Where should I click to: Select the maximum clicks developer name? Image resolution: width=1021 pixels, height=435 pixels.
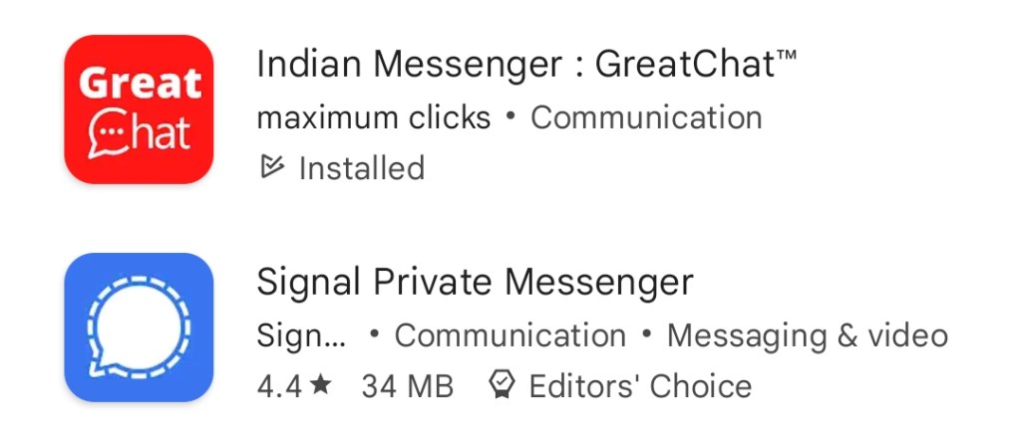374,117
